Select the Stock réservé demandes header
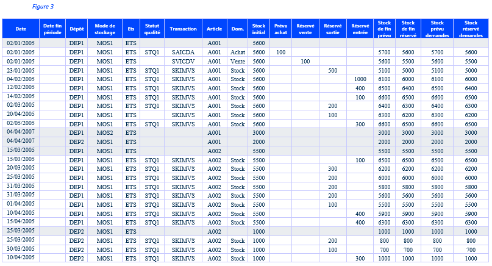This screenshot has width=492, height=266. pos(471,29)
